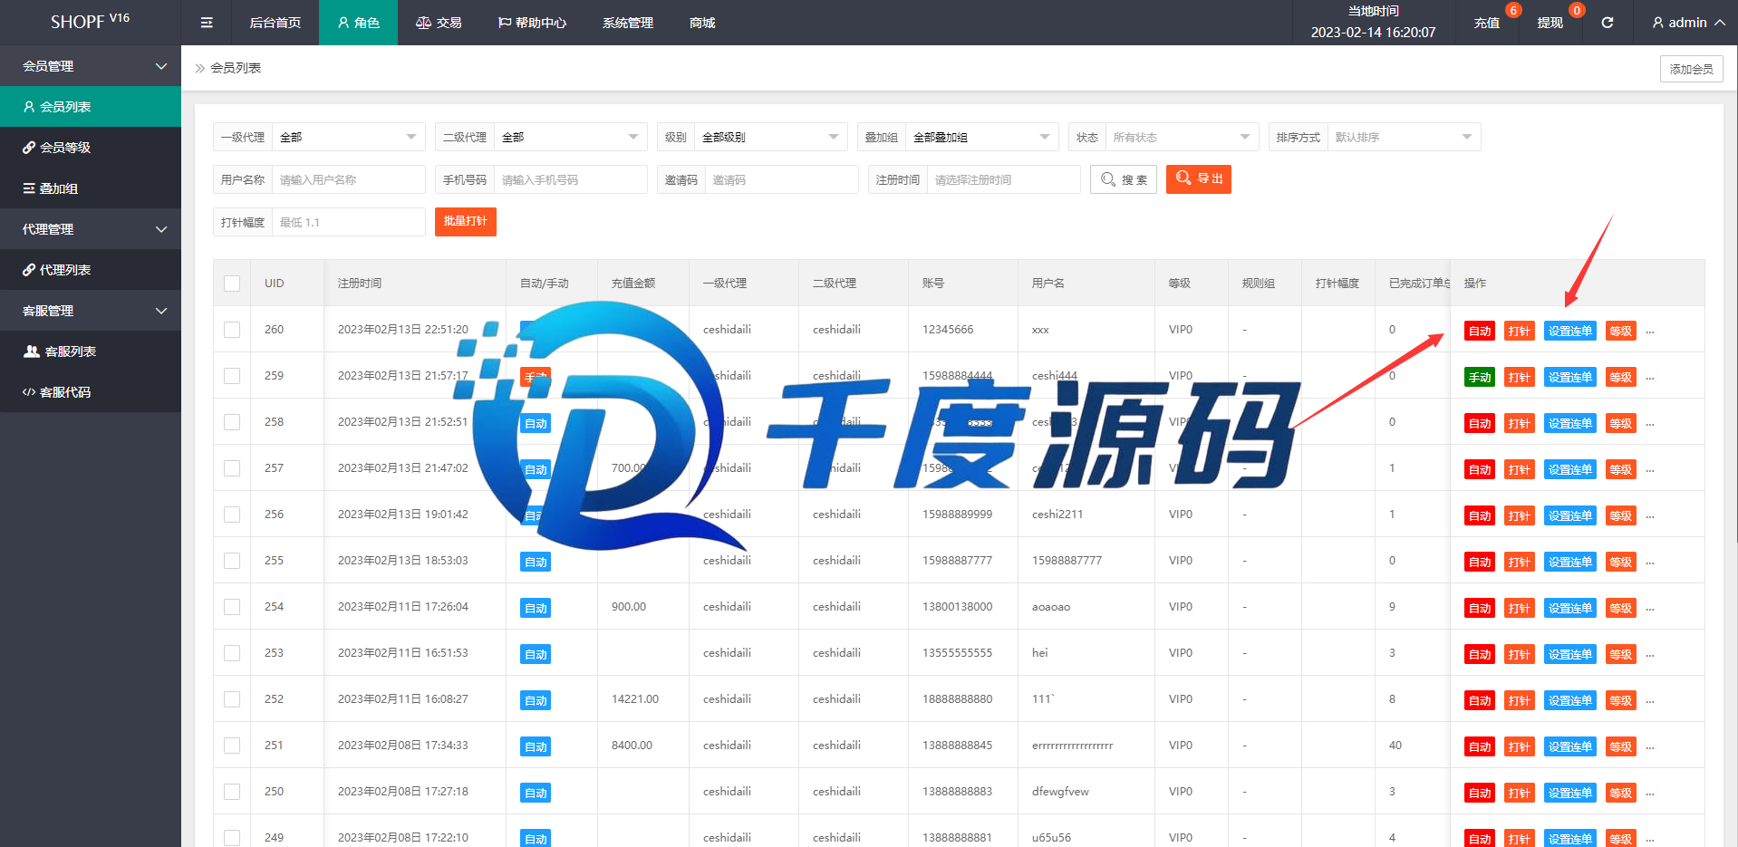The height and width of the screenshot is (847, 1738).
Task: Open the 排序方式 dropdown
Action: coord(1405,137)
